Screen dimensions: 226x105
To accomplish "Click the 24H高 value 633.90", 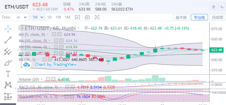I will coord(85,9).
